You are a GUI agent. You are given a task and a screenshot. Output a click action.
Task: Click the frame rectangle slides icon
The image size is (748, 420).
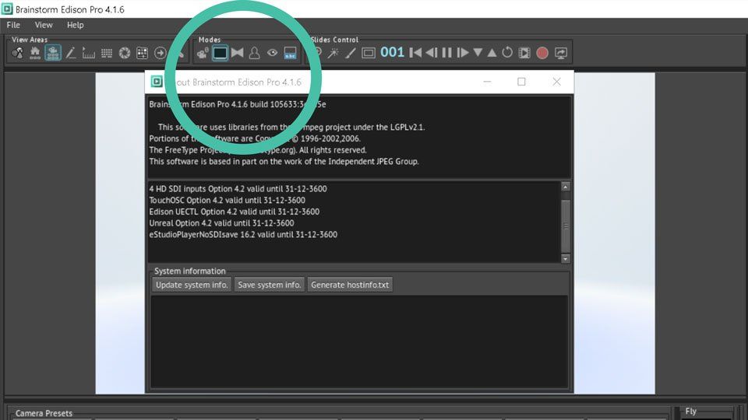point(369,53)
